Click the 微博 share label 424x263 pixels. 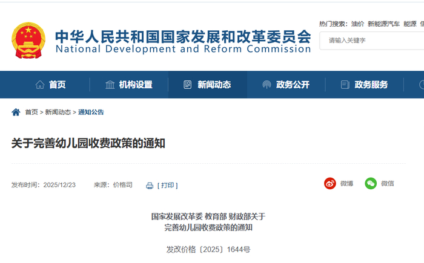click(346, 184)
